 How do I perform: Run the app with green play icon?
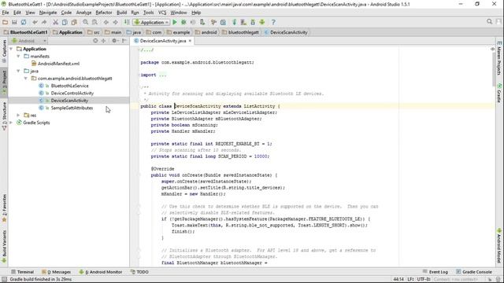coord(175,22)
